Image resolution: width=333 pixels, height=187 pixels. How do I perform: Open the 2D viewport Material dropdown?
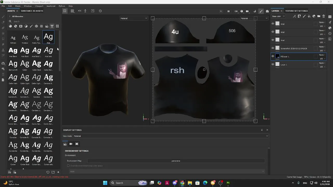(x=254, y=18)
